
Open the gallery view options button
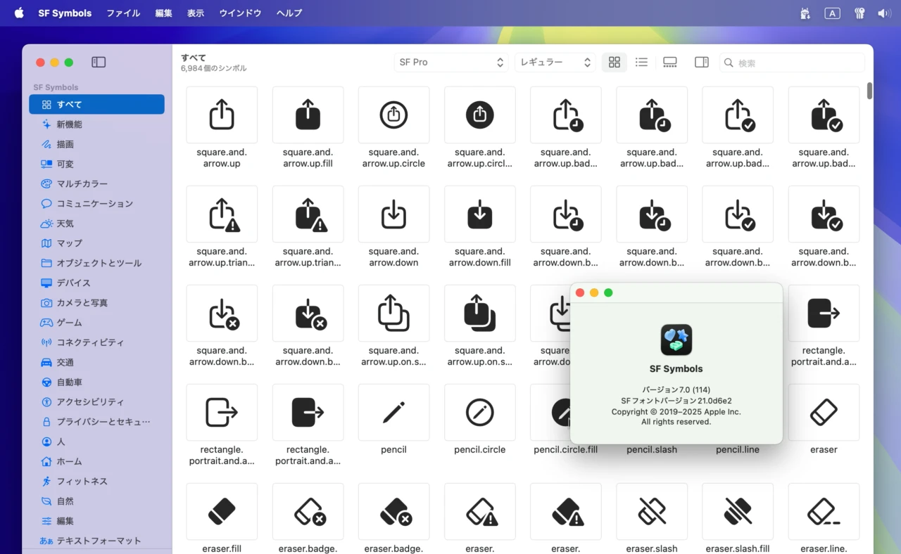pyautogui.click(x=670, y=63)
